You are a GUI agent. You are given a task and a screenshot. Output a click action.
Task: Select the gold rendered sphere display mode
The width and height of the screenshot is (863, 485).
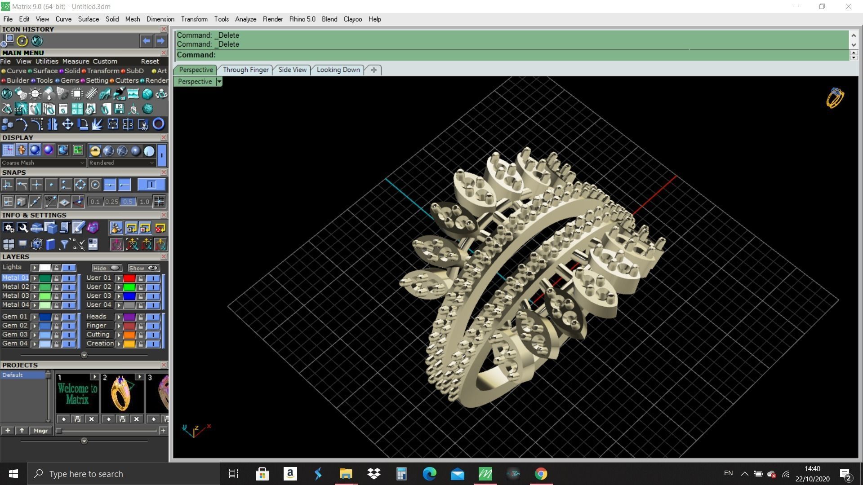point(95,151)
